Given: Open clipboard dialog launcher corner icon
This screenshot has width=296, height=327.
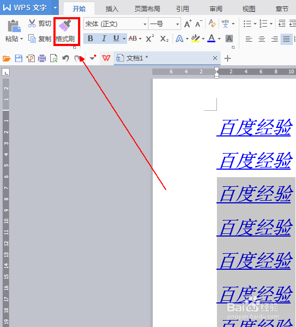Looking at the screenshot, I should point(74,48).
